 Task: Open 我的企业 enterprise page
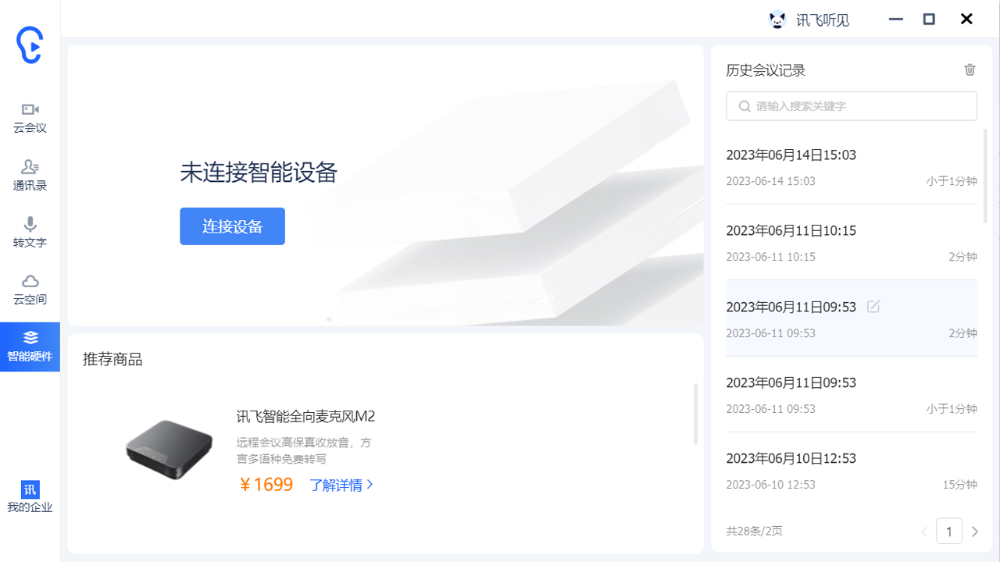[30, 497]
